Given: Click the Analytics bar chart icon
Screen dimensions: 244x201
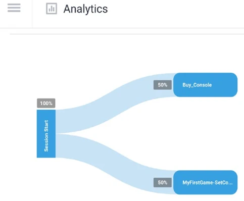Looking at the screenshot, I should (52, 9).
